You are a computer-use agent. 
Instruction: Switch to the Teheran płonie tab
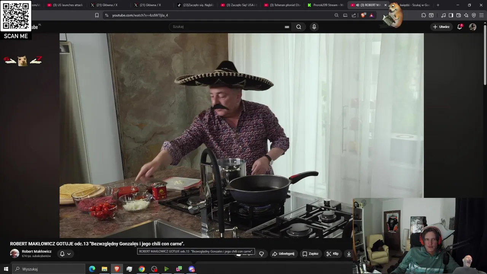pos(282,5)
